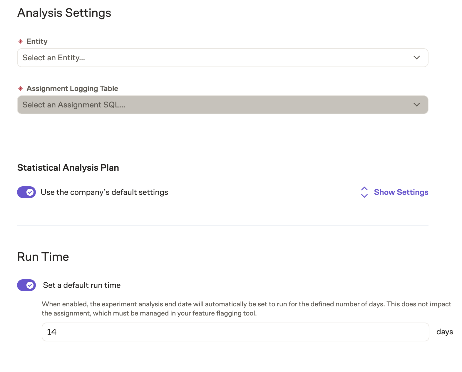
Task: Click the up-down chevron icon beside Show Settings
Action: (364, 192)
